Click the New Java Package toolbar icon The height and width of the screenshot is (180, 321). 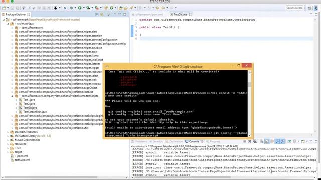[x=106, y=8]
